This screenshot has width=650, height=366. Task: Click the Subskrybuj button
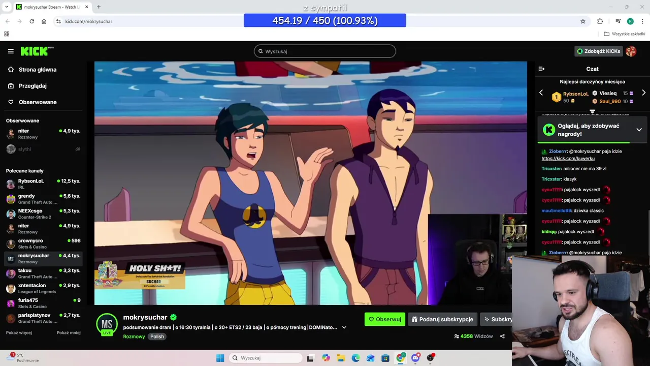coord(496,319)
